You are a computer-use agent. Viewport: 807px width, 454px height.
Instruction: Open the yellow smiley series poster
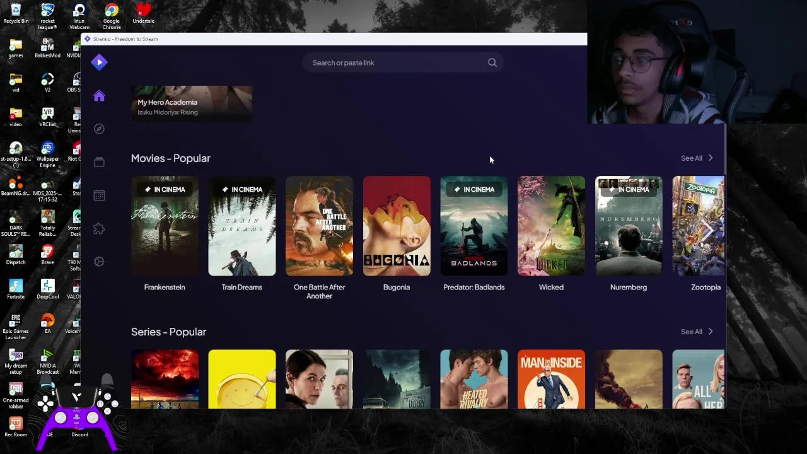click(x=242, y=379)
